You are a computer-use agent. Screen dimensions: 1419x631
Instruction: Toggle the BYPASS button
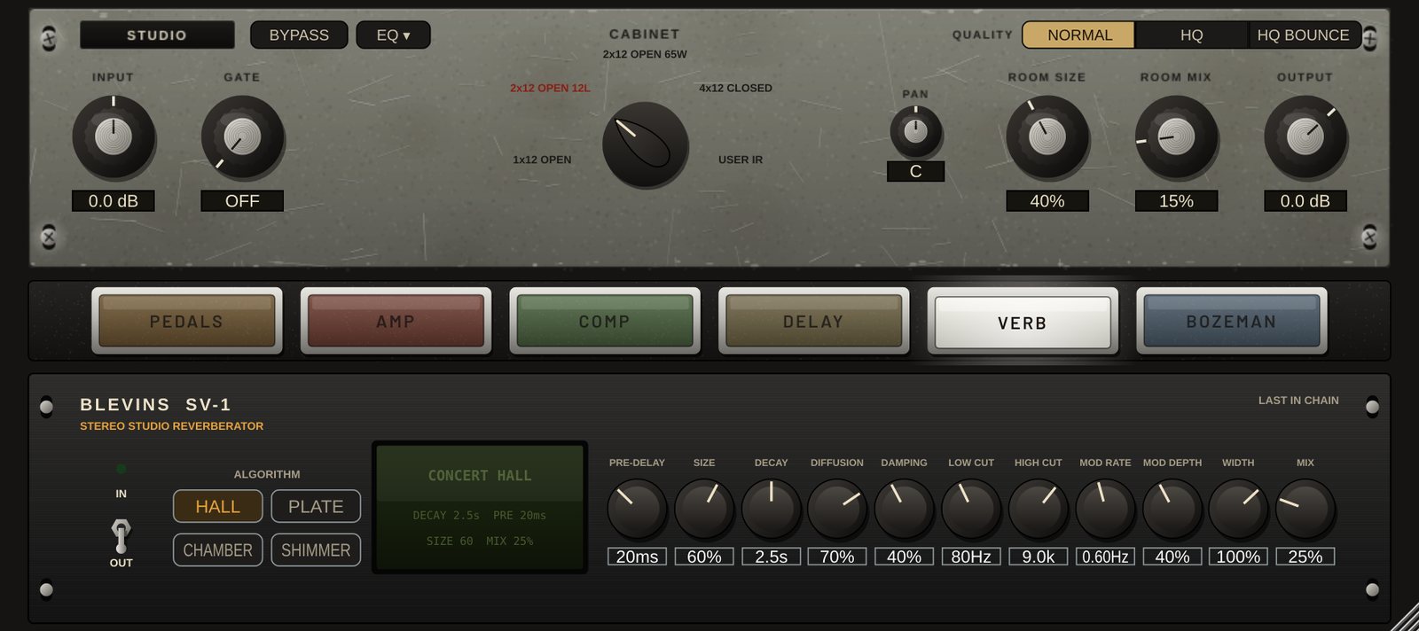[299, 35]
